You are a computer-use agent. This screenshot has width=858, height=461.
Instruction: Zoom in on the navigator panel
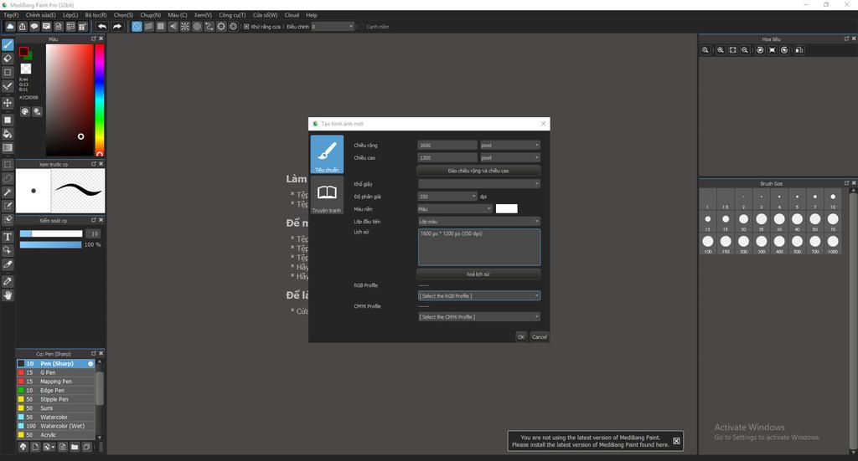721,49
